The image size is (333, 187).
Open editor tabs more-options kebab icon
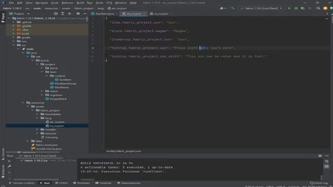click(x=327, y=14)
